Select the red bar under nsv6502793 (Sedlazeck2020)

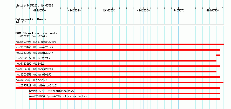click(x=120, y=44)
